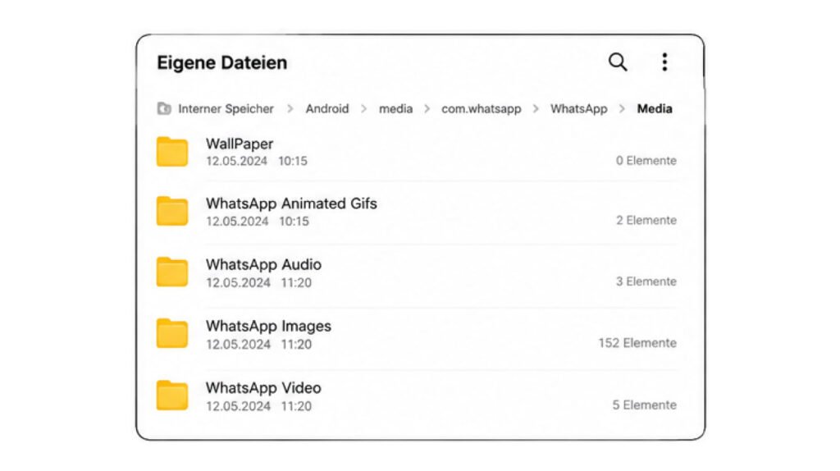Click the 2 Elemente count
The height and width of the screenshot is (471, 840).
pyautogui.click(x=646, y=220)
